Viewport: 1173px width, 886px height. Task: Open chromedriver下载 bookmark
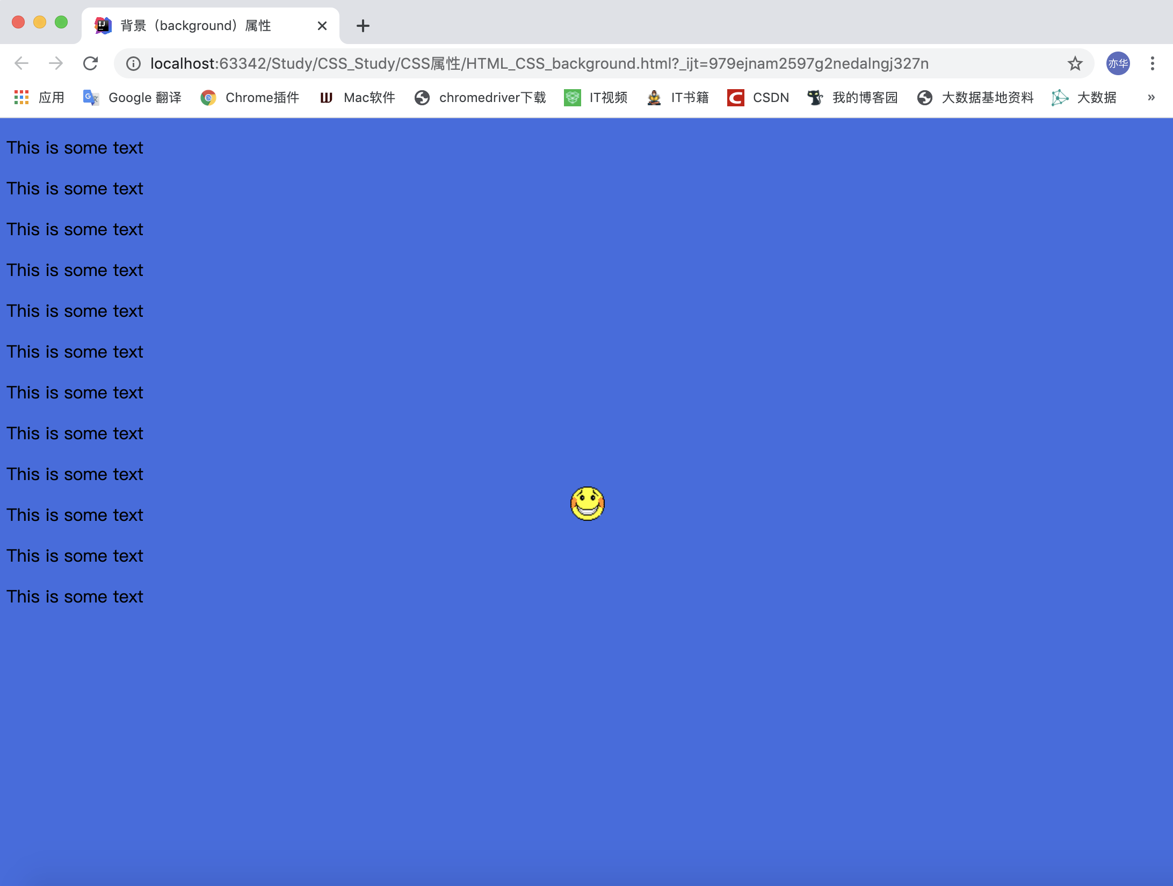(480, 98)
